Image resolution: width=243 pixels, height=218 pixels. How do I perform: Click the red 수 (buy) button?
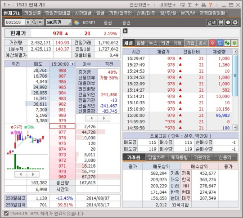tap(212, 43)
